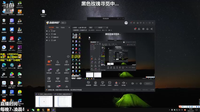Select the 直播时间 layer row
This screenshot has height=112, width=200.
[58, 37]
